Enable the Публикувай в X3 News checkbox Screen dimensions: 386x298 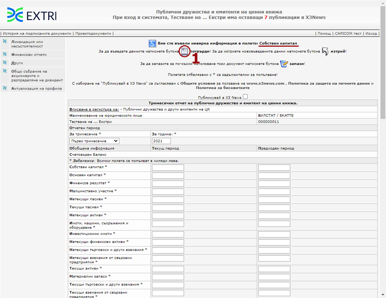pos(245,97)
